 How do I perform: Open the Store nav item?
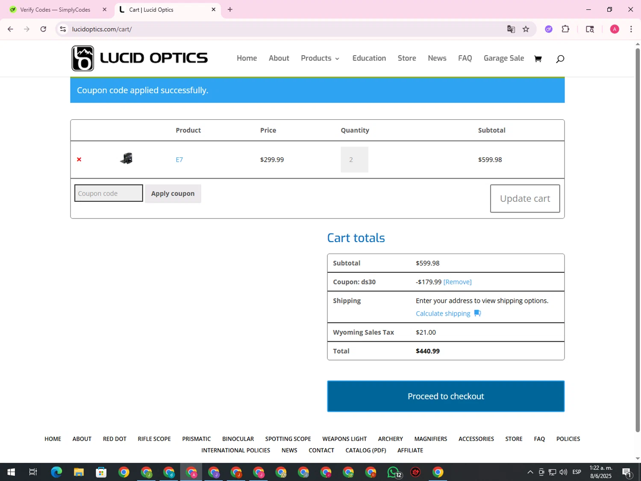point(407,58)
